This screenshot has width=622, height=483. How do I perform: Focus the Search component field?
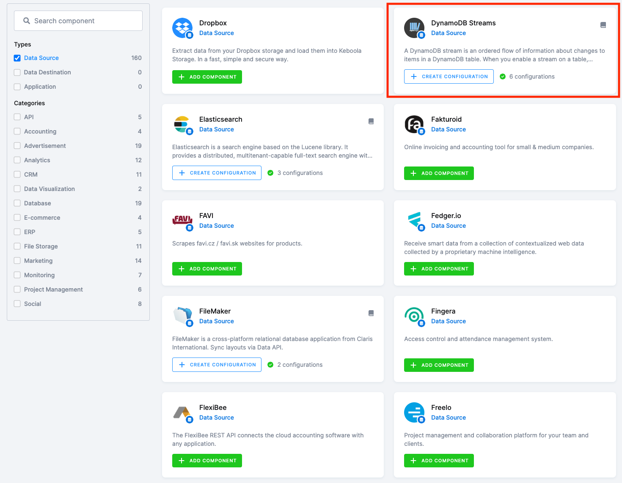[78, 21]
